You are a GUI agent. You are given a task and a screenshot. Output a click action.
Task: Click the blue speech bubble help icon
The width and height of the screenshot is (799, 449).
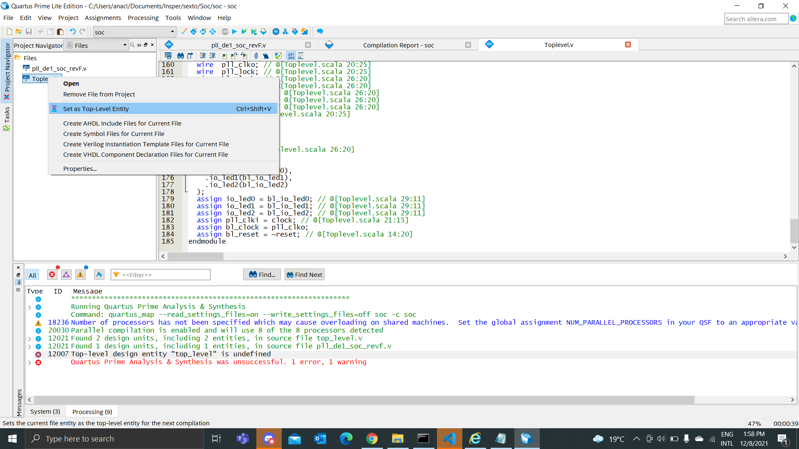pyautogui.click(x=320, y=32)
